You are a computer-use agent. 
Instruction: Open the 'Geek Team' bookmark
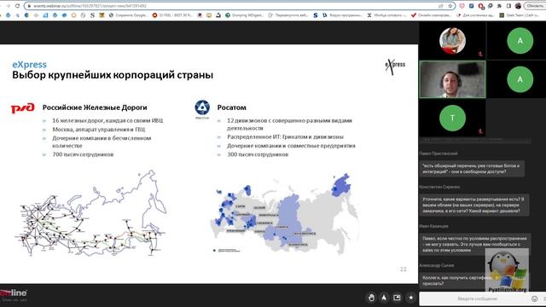pyautogui.click(x=519, y=15)
